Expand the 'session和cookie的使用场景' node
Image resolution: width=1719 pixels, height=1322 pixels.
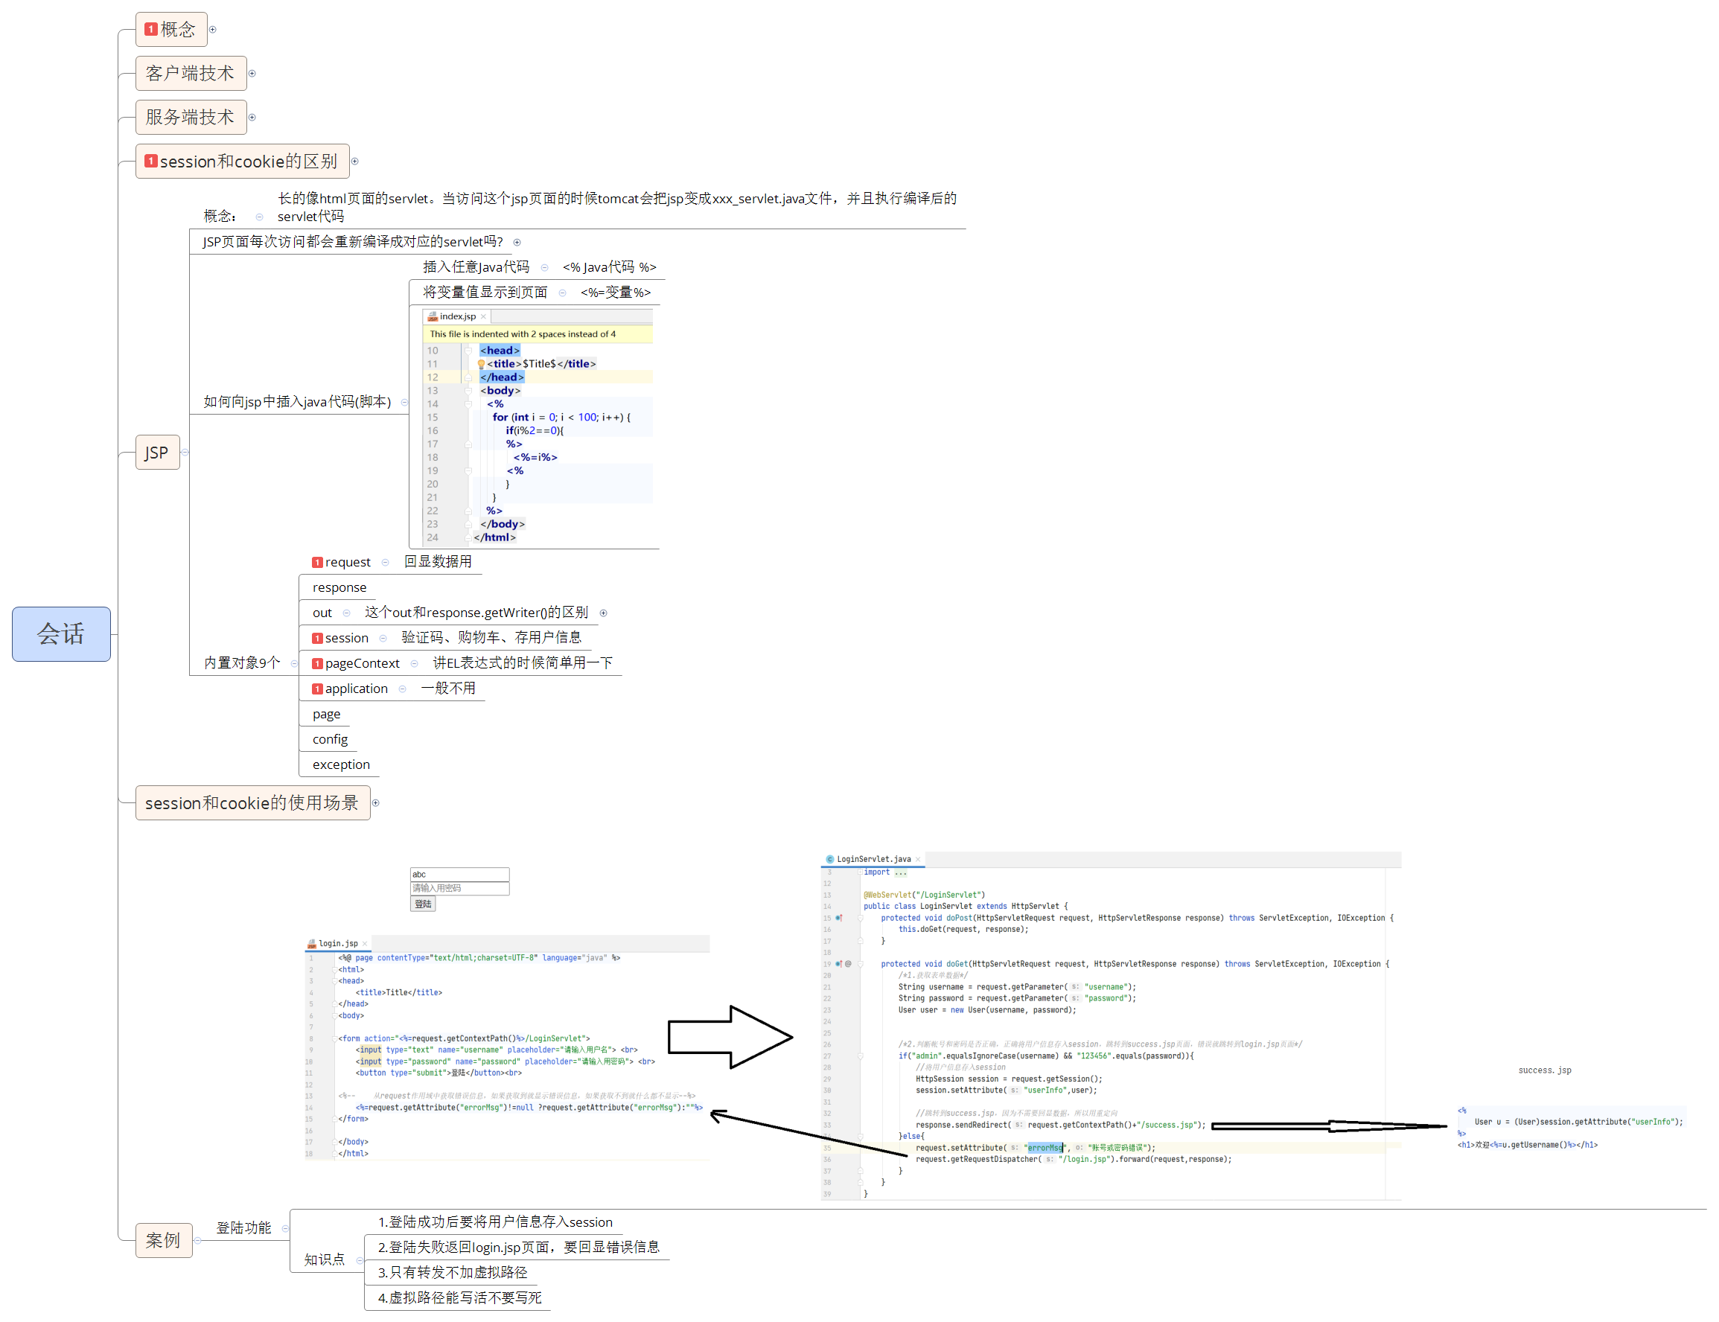click(x=375, y=802)
